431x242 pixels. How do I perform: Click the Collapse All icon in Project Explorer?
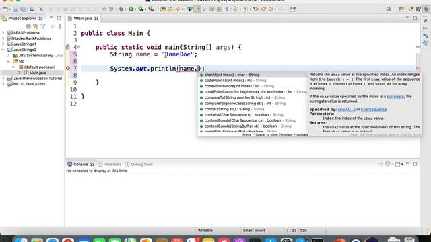click(x=28, y=26)
